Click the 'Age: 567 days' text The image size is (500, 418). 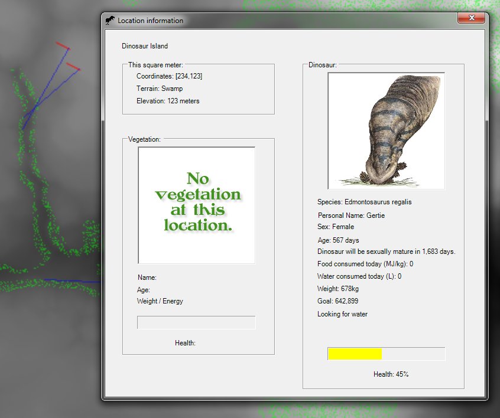point(338,240)
